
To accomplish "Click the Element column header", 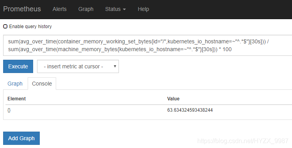I will (17, 98).
